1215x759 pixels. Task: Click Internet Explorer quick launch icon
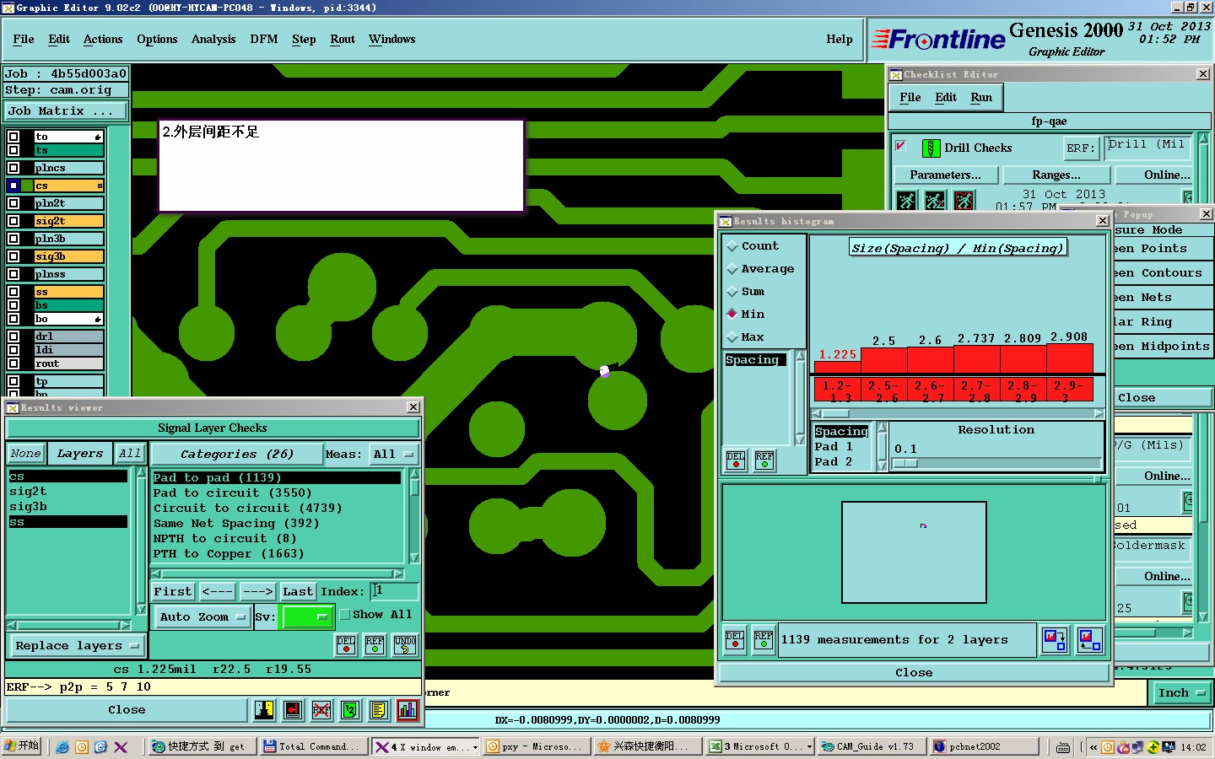click(62, 747)
